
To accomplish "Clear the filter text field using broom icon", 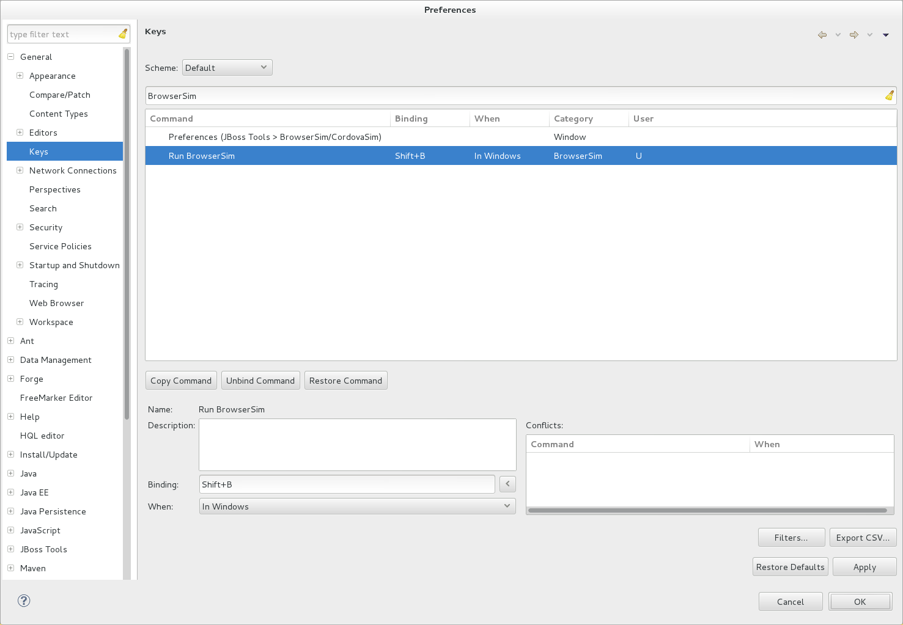I will coord(122,34).
